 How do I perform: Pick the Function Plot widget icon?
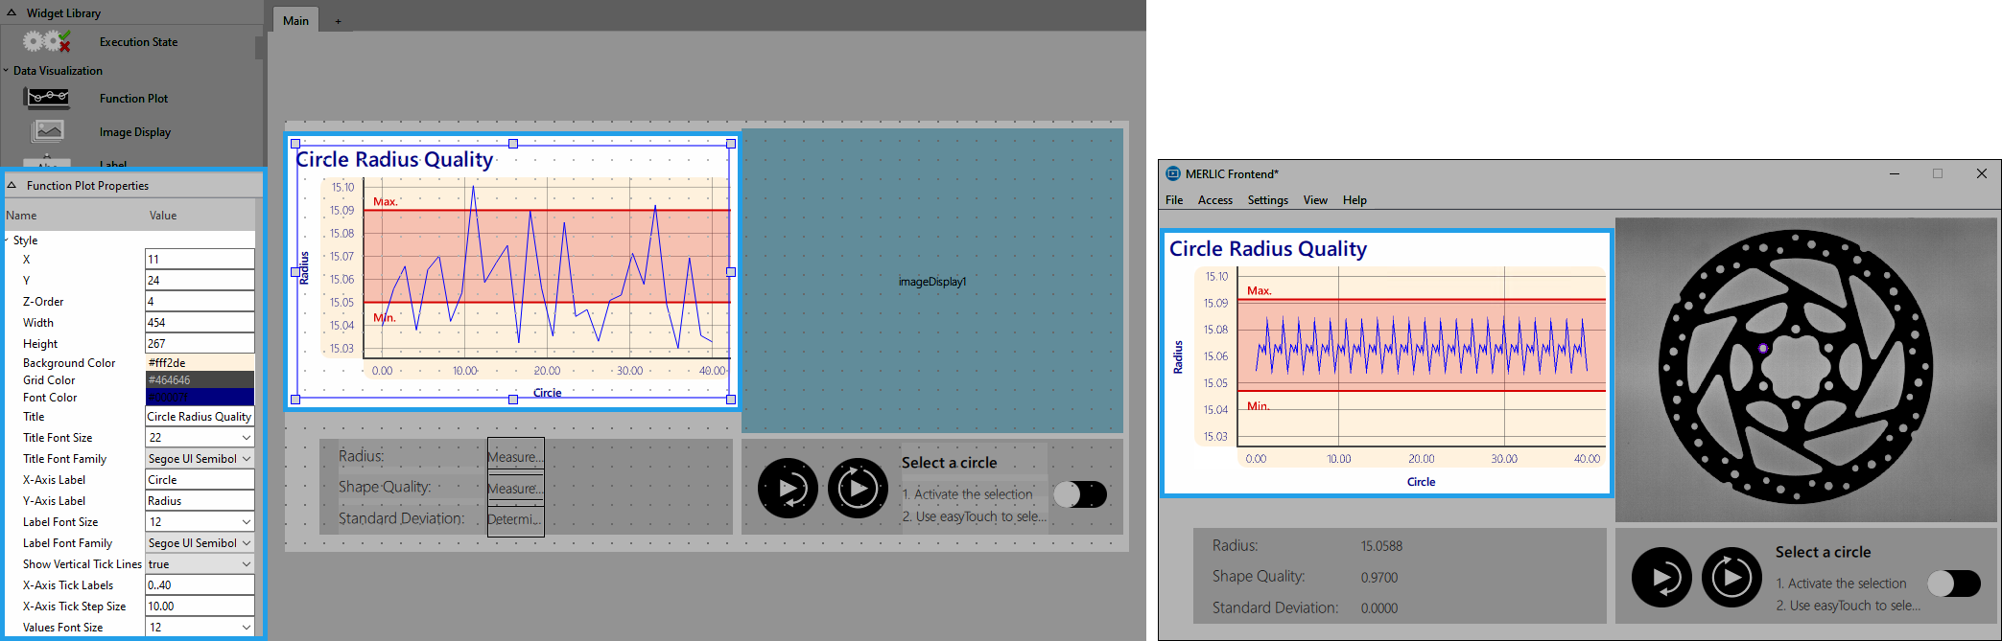pos(47,98)
